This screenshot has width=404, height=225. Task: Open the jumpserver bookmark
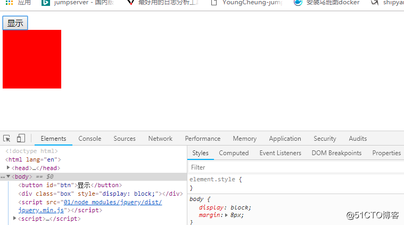(78, 3)
